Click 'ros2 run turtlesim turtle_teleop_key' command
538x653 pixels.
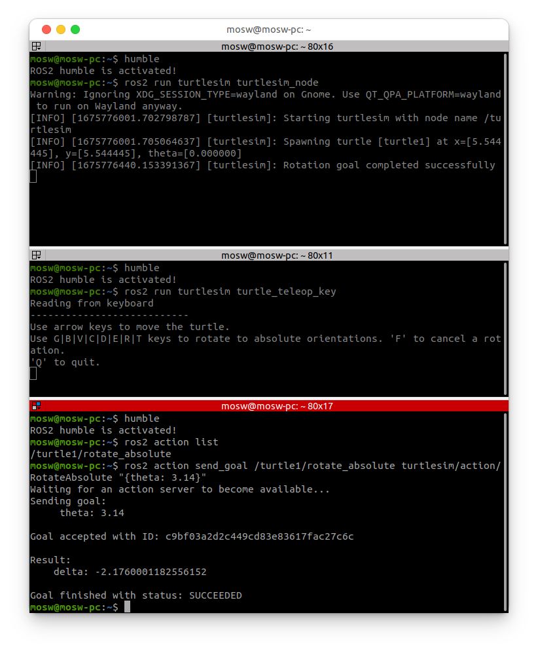click(230, 292)
